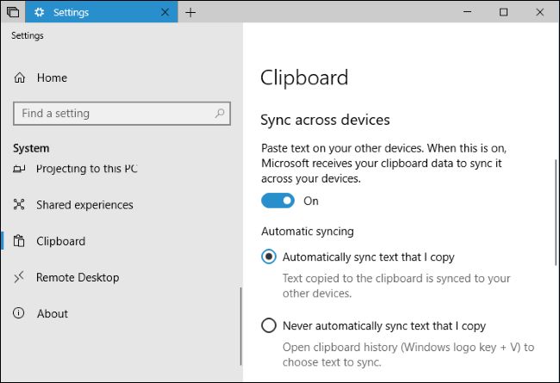Screen dimensions: 560x383
Task: Turn off Sync across devices toggle
Action: tap(278, 201)
